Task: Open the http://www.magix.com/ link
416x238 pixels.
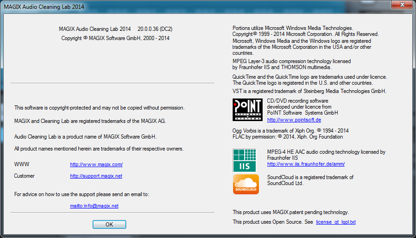Action: coord(96,164)
